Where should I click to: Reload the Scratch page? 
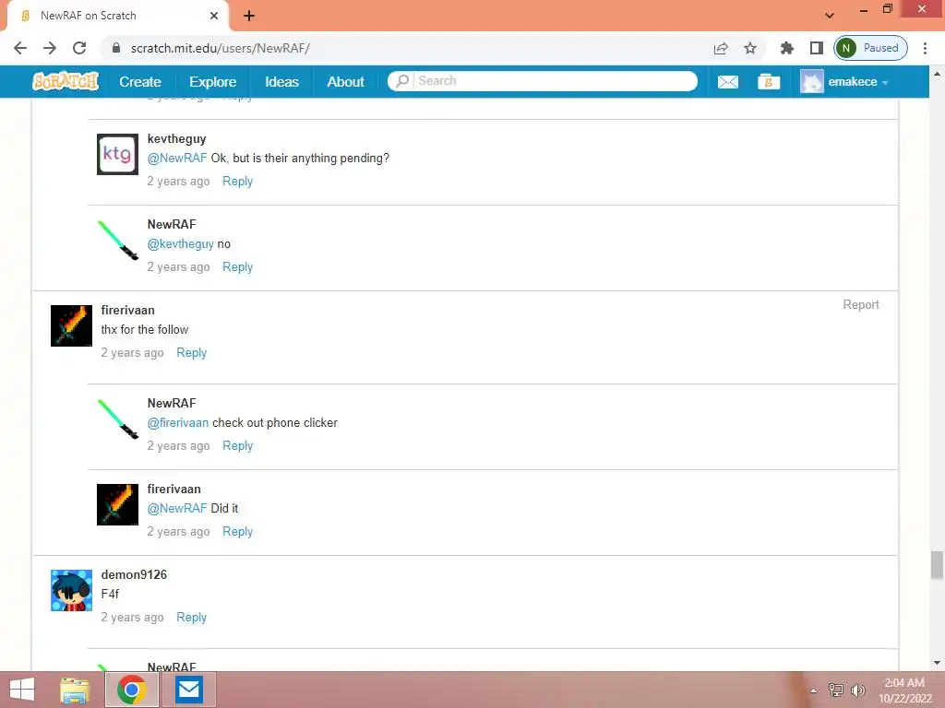[79, 48]
